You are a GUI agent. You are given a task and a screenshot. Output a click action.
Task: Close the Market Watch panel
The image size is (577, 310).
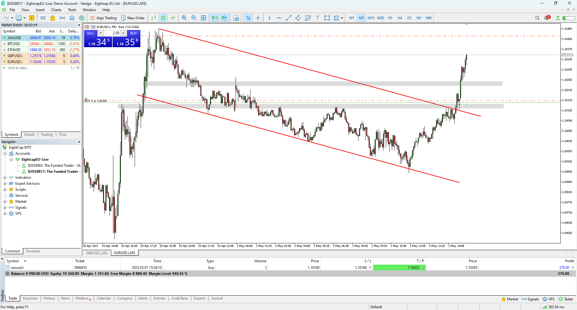[x=79, y=25]
